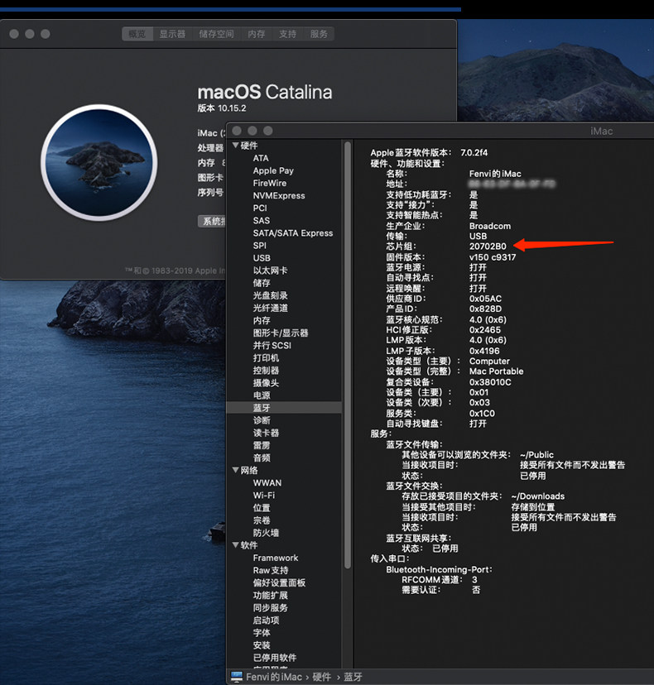This screenshot has height=685, width=654.
Task: Select 安装 under 软件
Action: point(262,645)
